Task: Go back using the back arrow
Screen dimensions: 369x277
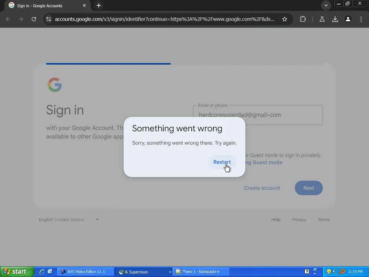Action: tap(8, 19)
